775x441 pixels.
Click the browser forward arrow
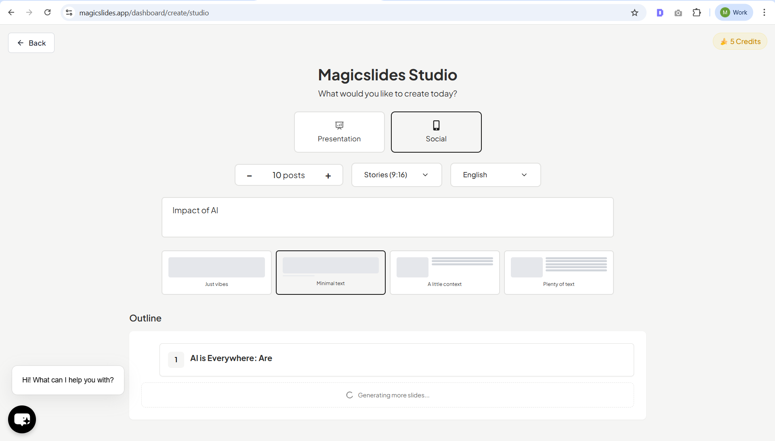tap(29, 13)
